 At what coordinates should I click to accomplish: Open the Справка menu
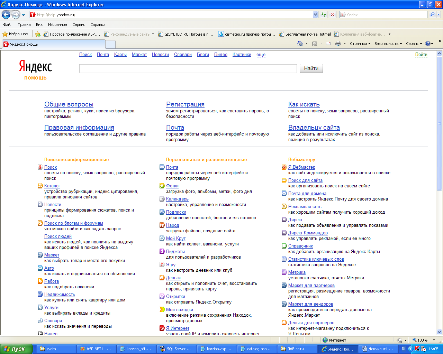pos(98,25)
